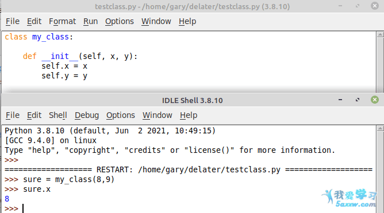Minimize the testclass.py editor window
384x213 pixels.
coord(340,6)
